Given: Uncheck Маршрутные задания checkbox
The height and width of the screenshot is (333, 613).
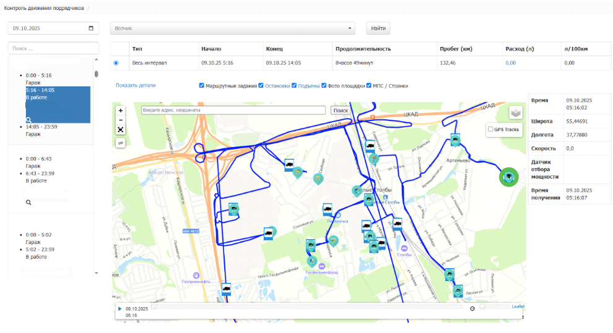Looking at the screenshot, I should click(202, 86).
